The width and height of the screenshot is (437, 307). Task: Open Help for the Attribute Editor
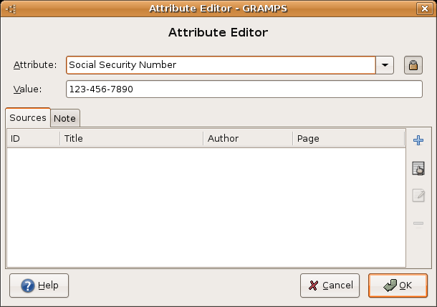click(39, 286)
